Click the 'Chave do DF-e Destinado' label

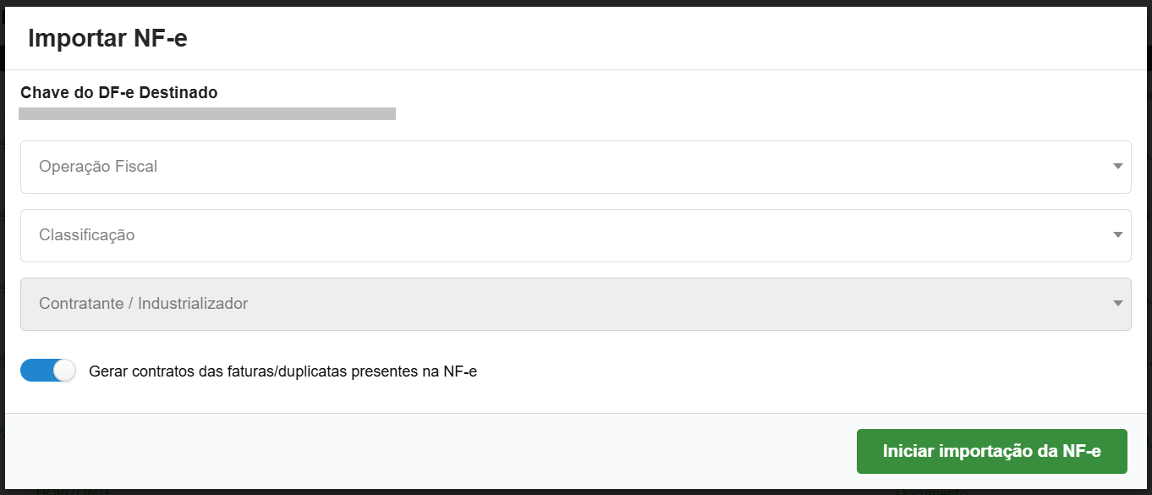[118, 93]
